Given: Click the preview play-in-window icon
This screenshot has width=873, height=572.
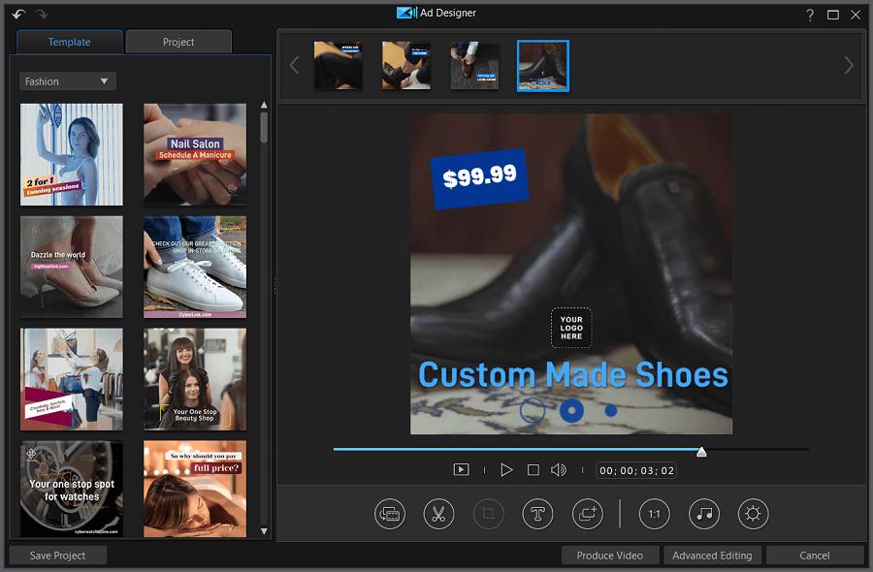Looking at the screenshot, I should (460, 468).
